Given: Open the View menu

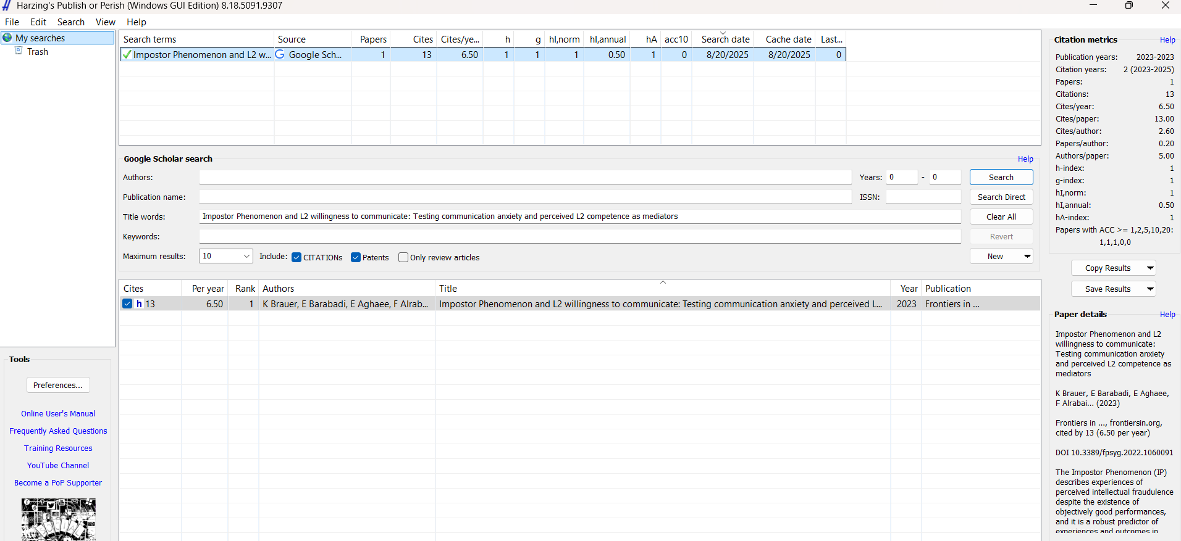Looking at the screenshot, I should click(x=105, y=22).
